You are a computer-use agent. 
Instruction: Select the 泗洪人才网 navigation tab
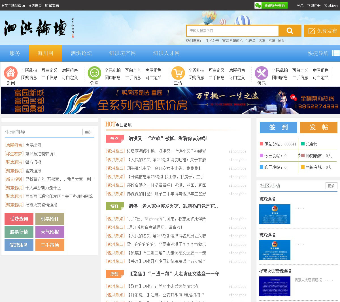[x=166, y=53]
